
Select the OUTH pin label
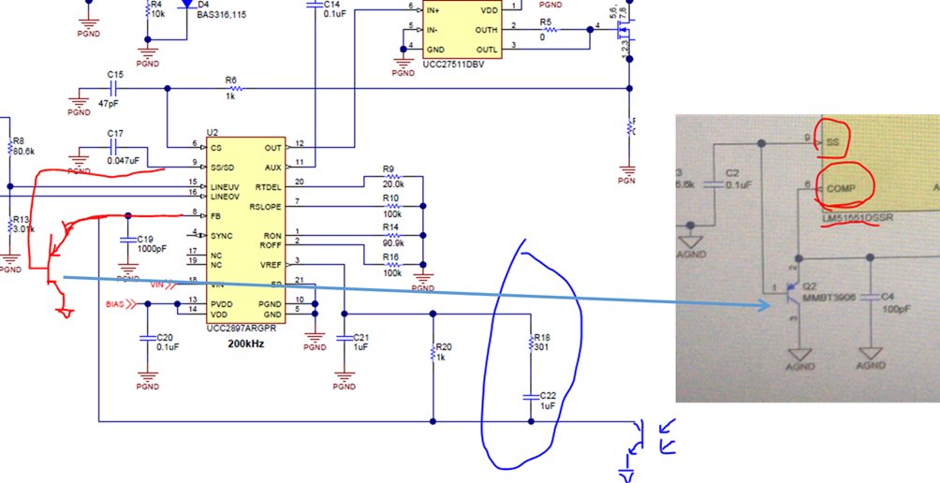click(x=486, y=29)
